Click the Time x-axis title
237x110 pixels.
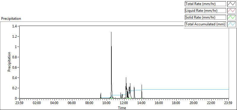pyautogui.click(x=122, y=108)
